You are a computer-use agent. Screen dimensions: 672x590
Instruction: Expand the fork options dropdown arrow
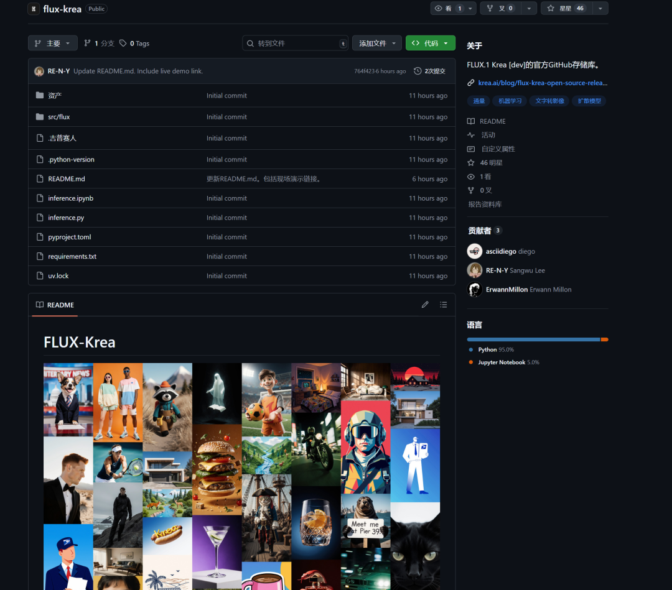pos(529,8)
